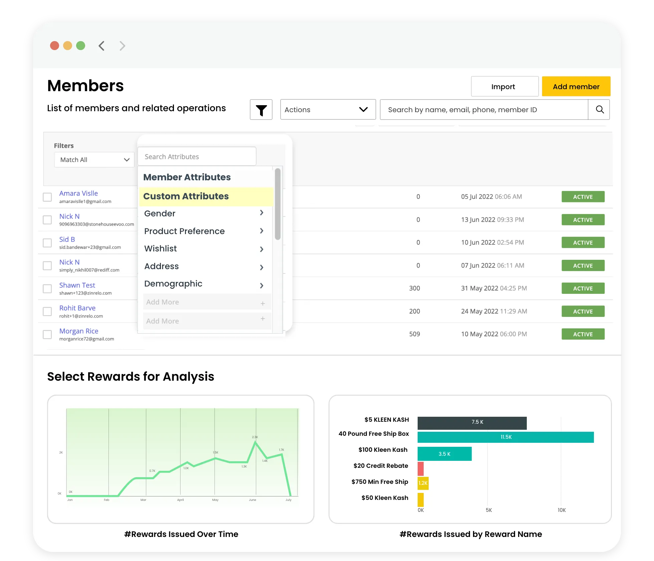
Task: Click ACTIVE badge in Morgan Rice row
Action: pos(583,334)
